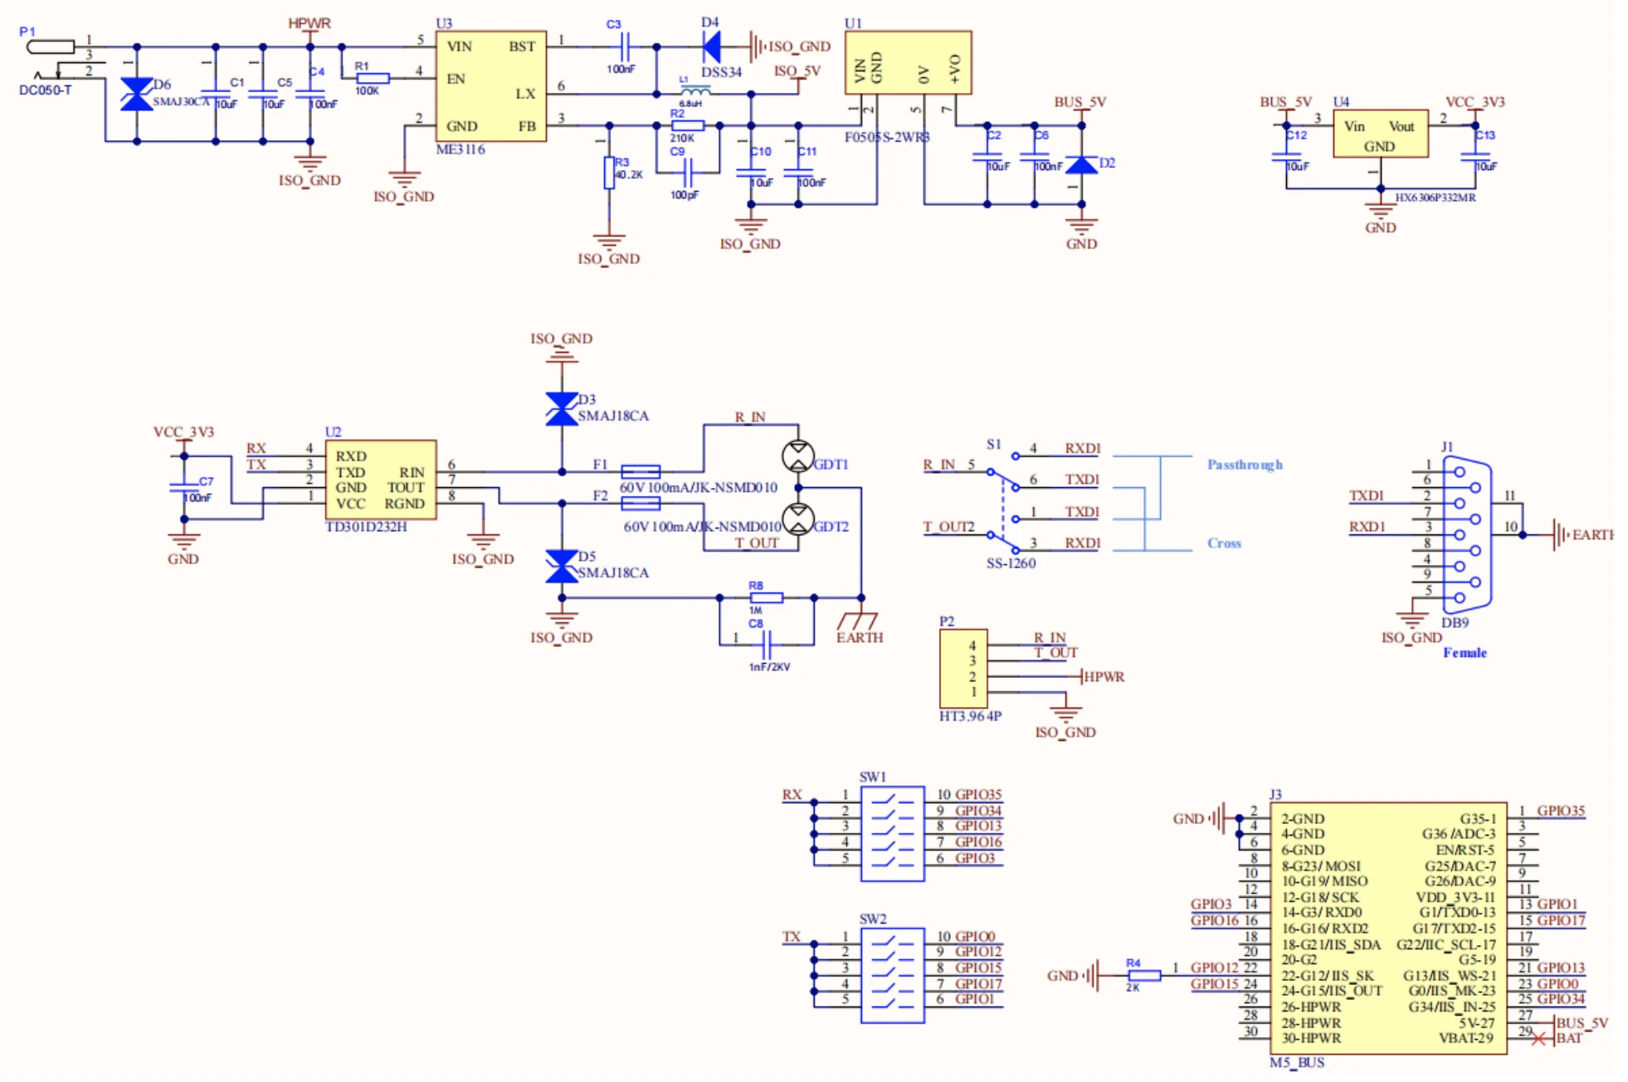Image resolution: width=1628 pixels, height=1082 pixels.
Task: Click GPIO35 label on SW1 pin 10
Action: pyautogui.click(x=978, y=794)
